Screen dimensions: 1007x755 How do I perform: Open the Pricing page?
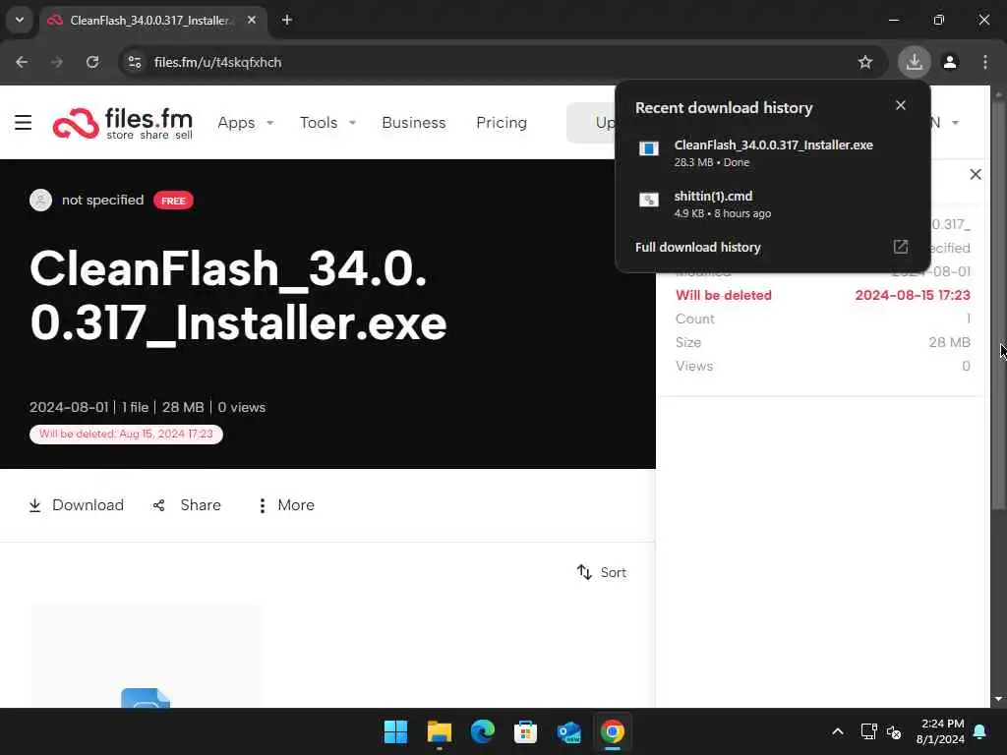click(502, 123)
